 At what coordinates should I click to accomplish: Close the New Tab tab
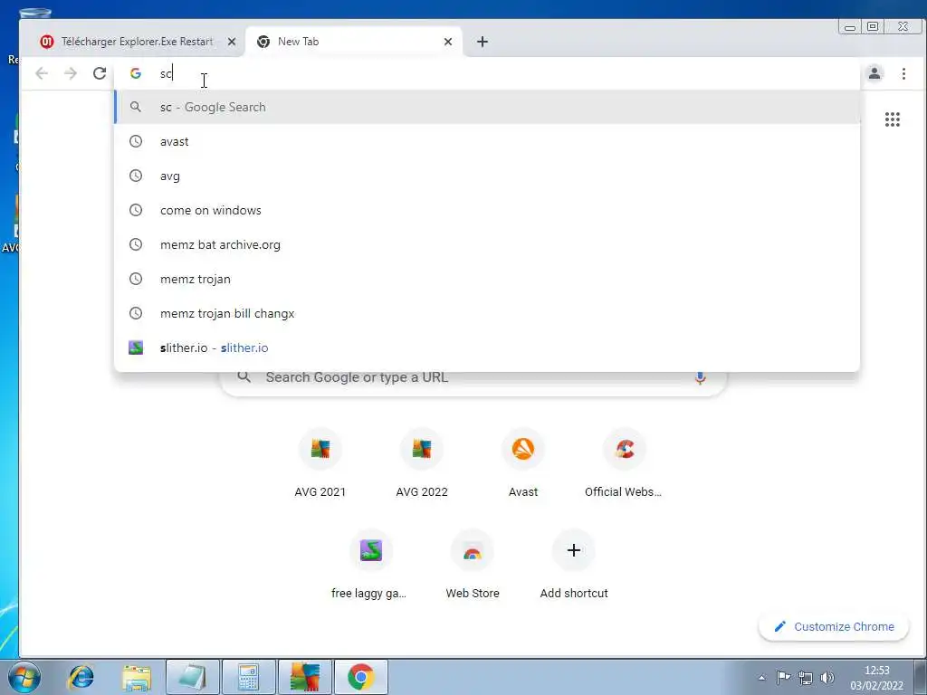tap(448, 42)
